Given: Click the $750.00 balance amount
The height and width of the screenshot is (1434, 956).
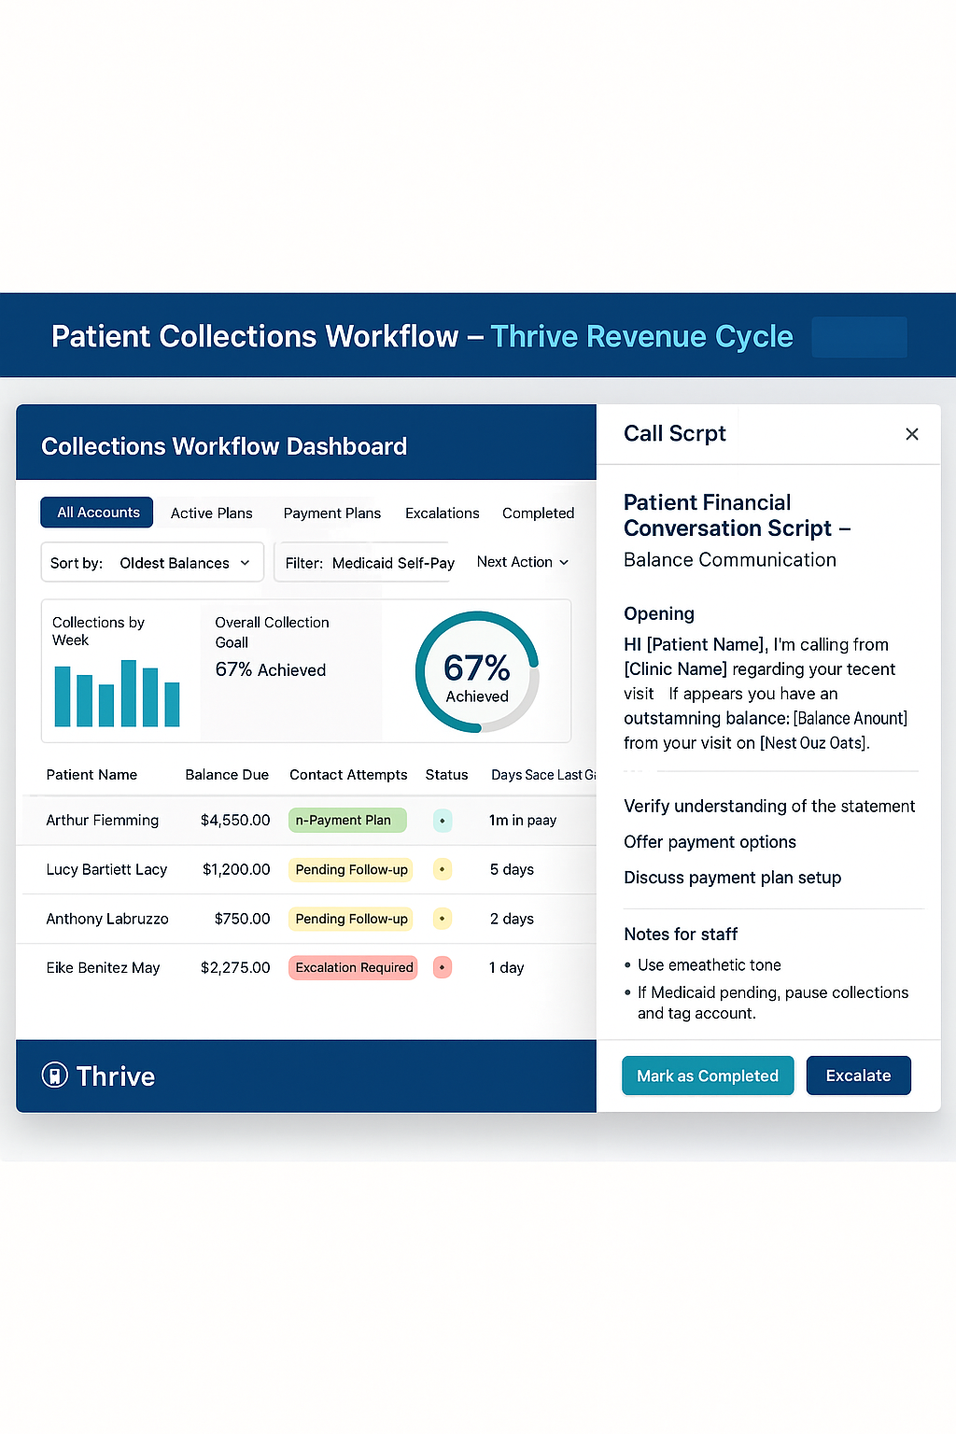Looking at the screenshot, I should click(242, 919).
